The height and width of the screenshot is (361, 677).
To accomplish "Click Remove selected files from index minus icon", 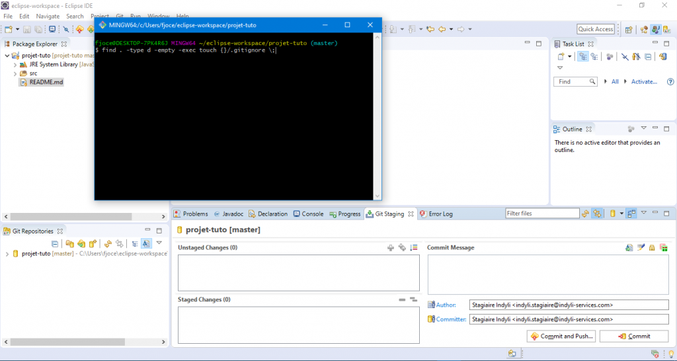I will coord(402,300).
